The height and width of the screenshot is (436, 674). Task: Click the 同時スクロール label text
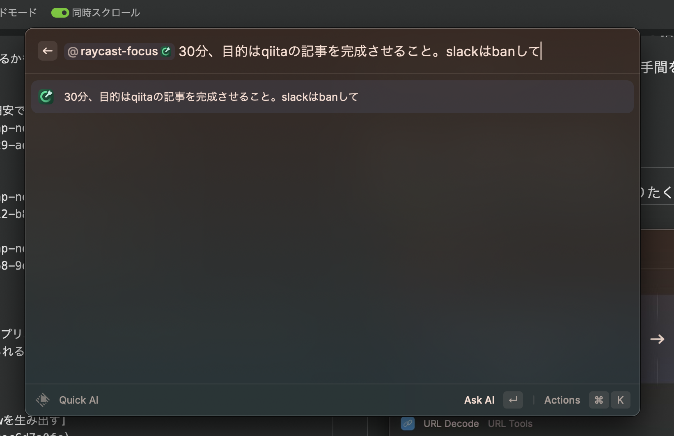click(x=106, y=13)
